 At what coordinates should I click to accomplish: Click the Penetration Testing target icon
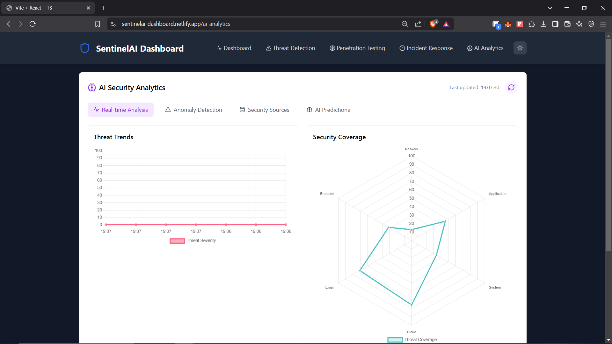pyautogui.click(x=332, y=48)
